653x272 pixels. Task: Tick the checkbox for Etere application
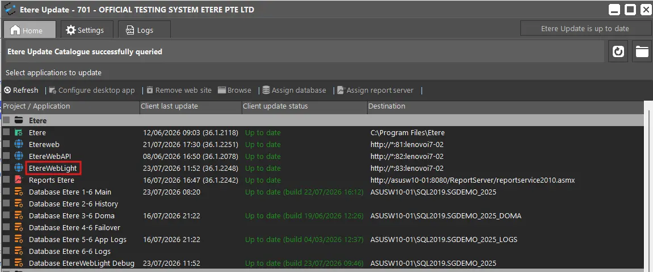(x=6, y=132)
